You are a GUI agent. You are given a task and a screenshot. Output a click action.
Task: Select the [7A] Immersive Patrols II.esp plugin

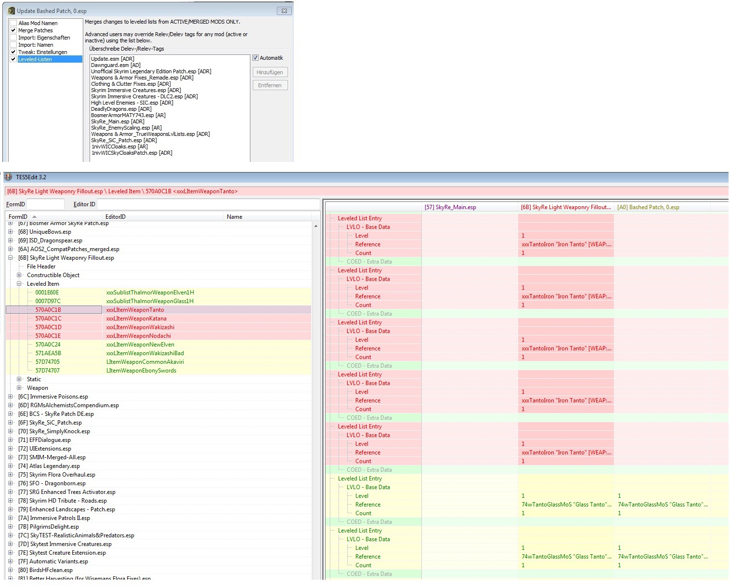pyautogui.click(x=54, y=518)
